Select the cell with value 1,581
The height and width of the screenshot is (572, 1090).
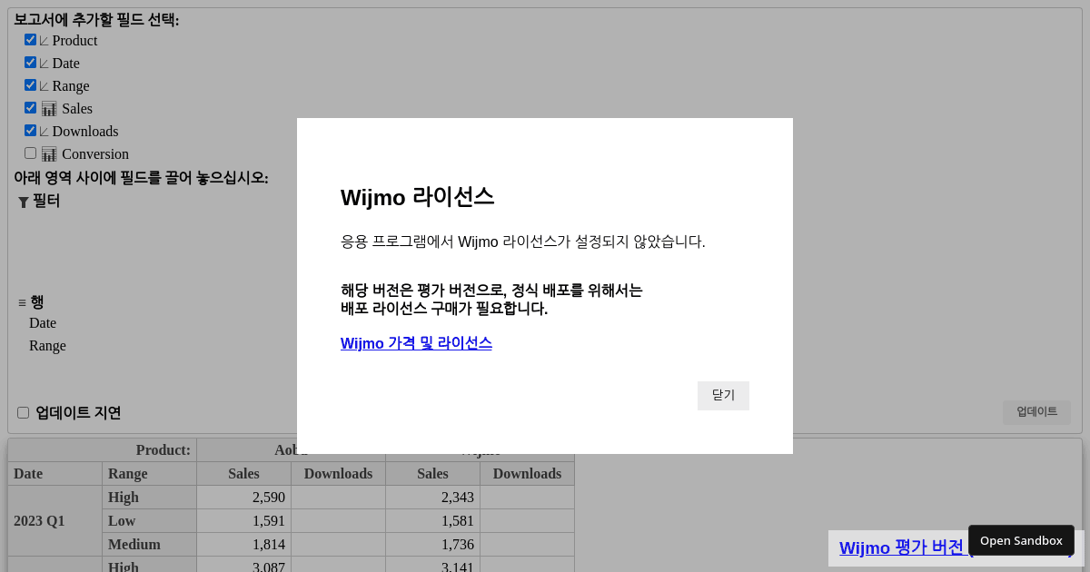point(433,521)
